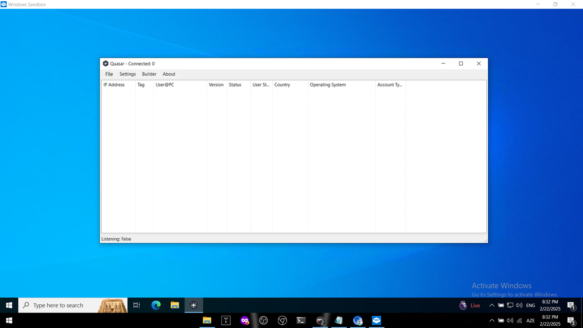Sort clients by the Tag column header
The width and height of the screenshot is (583, 328).
(145, 85)
